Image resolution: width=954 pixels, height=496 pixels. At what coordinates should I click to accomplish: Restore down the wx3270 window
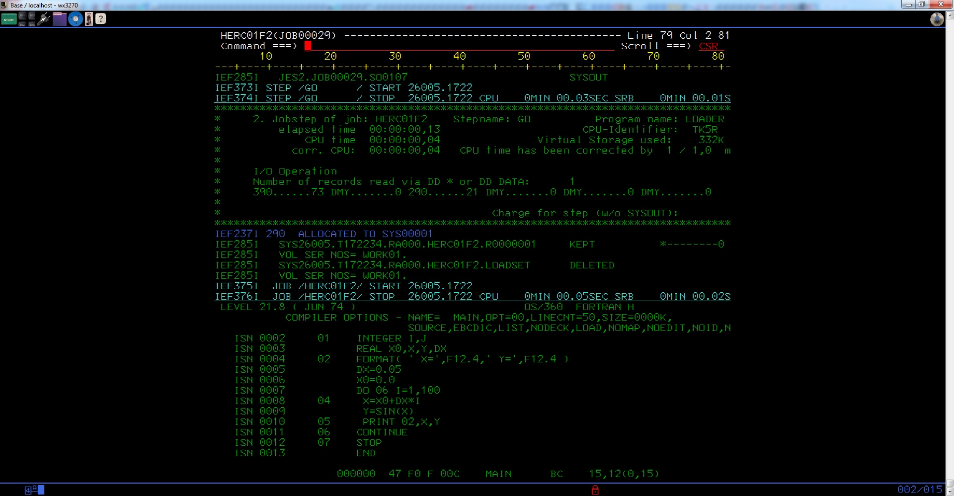[x=922, y=4]
